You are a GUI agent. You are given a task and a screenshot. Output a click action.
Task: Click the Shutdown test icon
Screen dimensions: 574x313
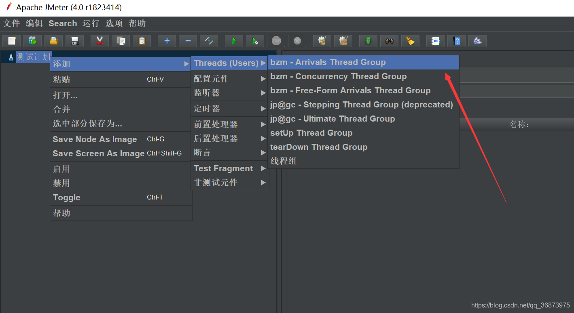click(x=297, y=41)
